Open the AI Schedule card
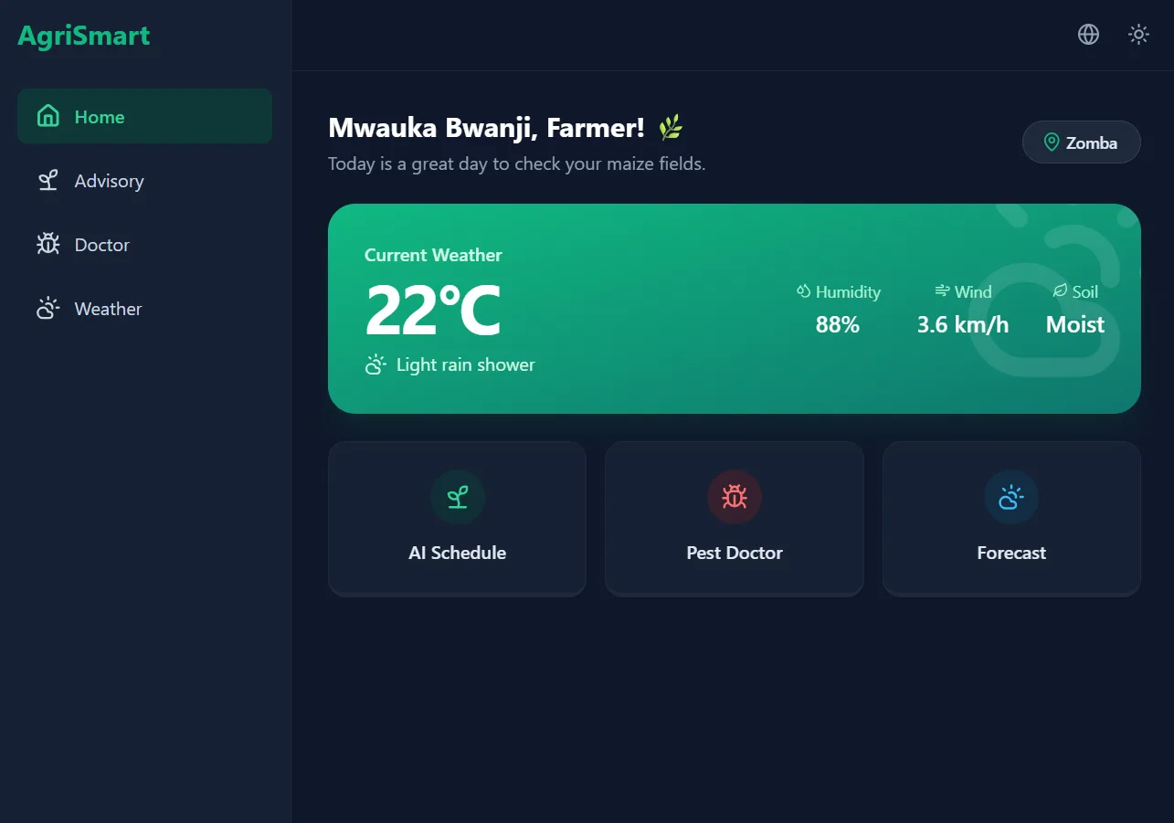1174x823 pixels. [x=457, y=518]
